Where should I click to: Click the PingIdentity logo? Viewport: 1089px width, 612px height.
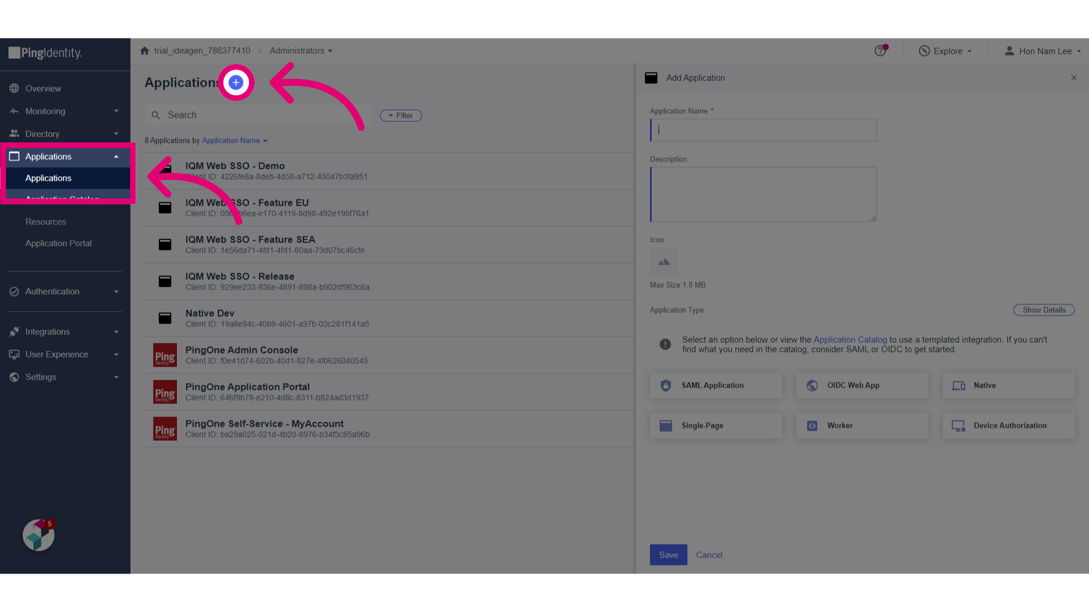point(45,53)
